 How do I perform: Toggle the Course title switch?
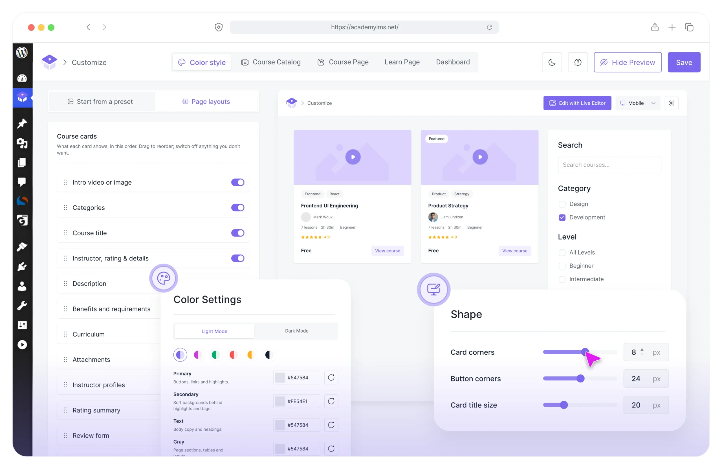(x=237, y=233)
